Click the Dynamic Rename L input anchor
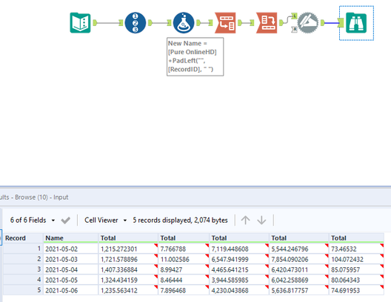Screen dimensions: 391x302 (294, 16)
